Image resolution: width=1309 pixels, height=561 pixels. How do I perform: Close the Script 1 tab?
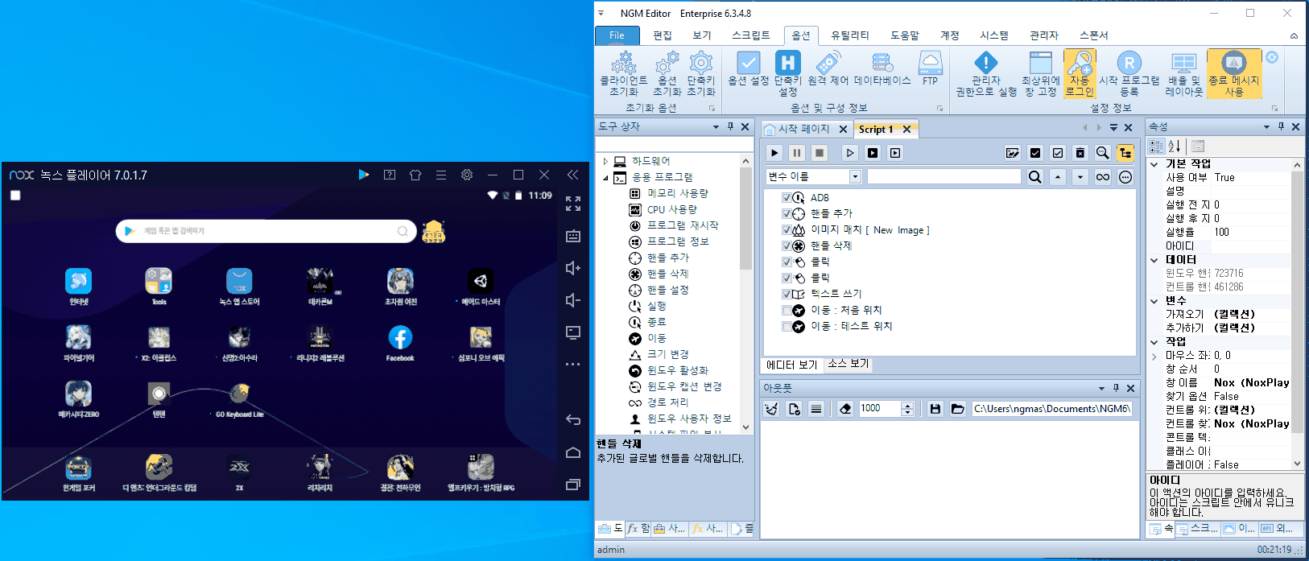coord(906,129)
